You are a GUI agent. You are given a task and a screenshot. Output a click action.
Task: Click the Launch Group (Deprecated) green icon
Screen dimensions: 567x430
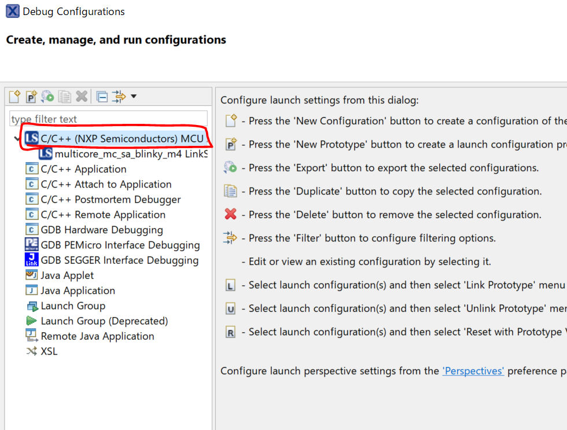coord(31,321)
